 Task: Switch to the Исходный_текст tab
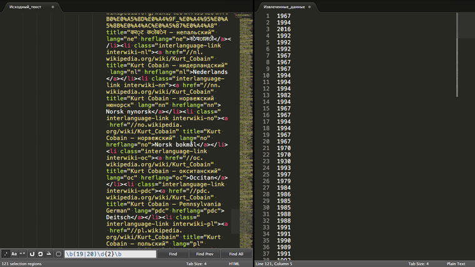click(25, 6)
